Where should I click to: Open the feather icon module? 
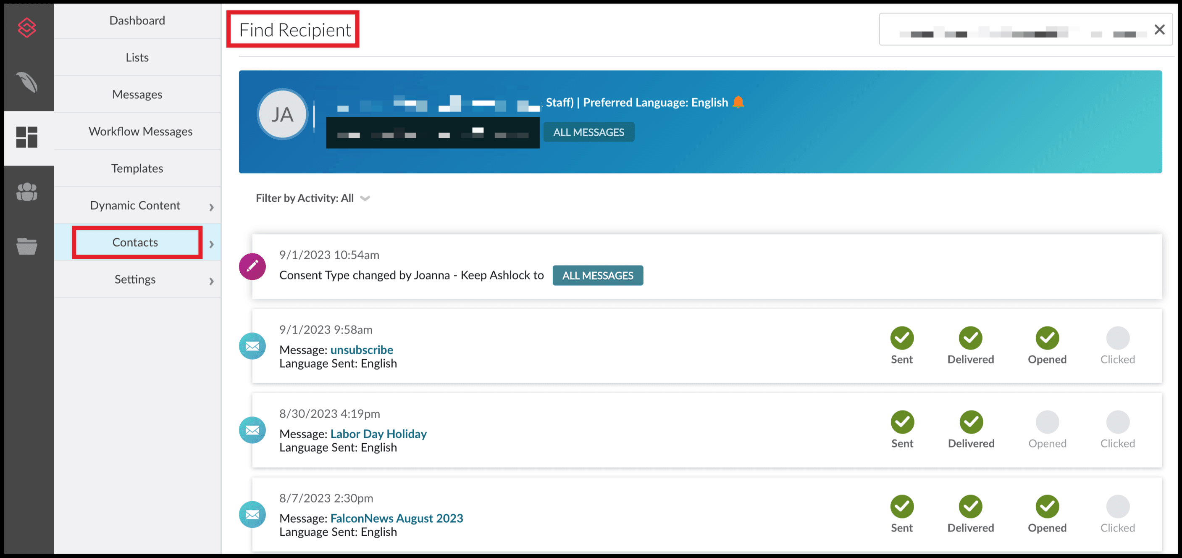27,83
